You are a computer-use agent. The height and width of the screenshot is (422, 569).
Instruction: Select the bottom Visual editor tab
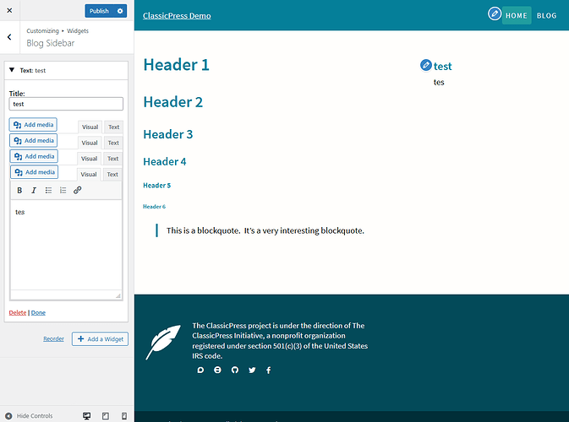click(89, 174)
